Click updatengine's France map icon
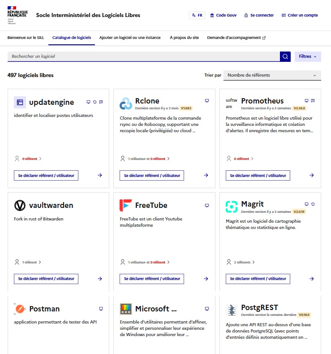This screenshot has height=354, width=331. [x=95, y=102]
